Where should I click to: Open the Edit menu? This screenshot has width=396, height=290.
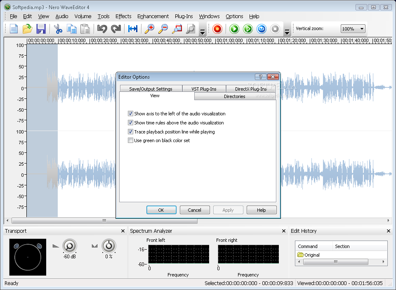coord(27,16)
